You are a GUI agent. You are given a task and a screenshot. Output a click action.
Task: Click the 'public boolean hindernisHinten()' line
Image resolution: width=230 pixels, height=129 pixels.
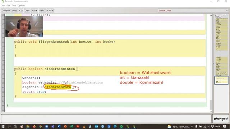pos(46,69)
